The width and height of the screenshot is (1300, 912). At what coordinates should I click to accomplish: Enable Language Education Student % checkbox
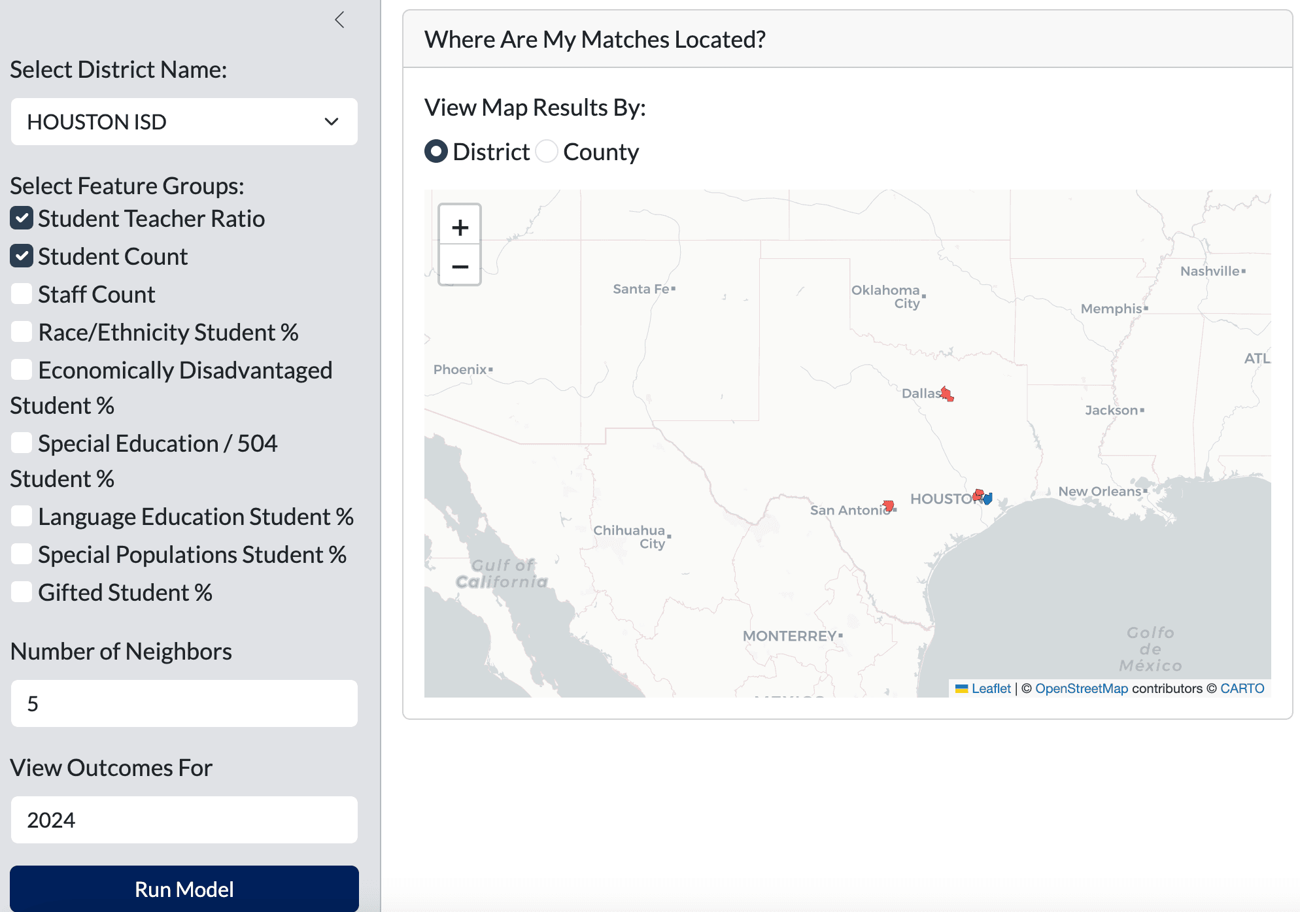[x=22, y=516]
